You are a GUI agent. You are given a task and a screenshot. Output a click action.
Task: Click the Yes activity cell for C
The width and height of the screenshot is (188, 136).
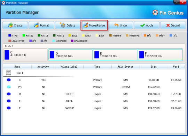44,80
